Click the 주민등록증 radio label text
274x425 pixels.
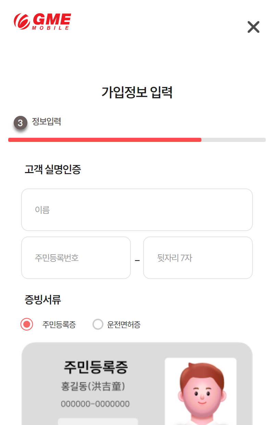coord(59,325)
